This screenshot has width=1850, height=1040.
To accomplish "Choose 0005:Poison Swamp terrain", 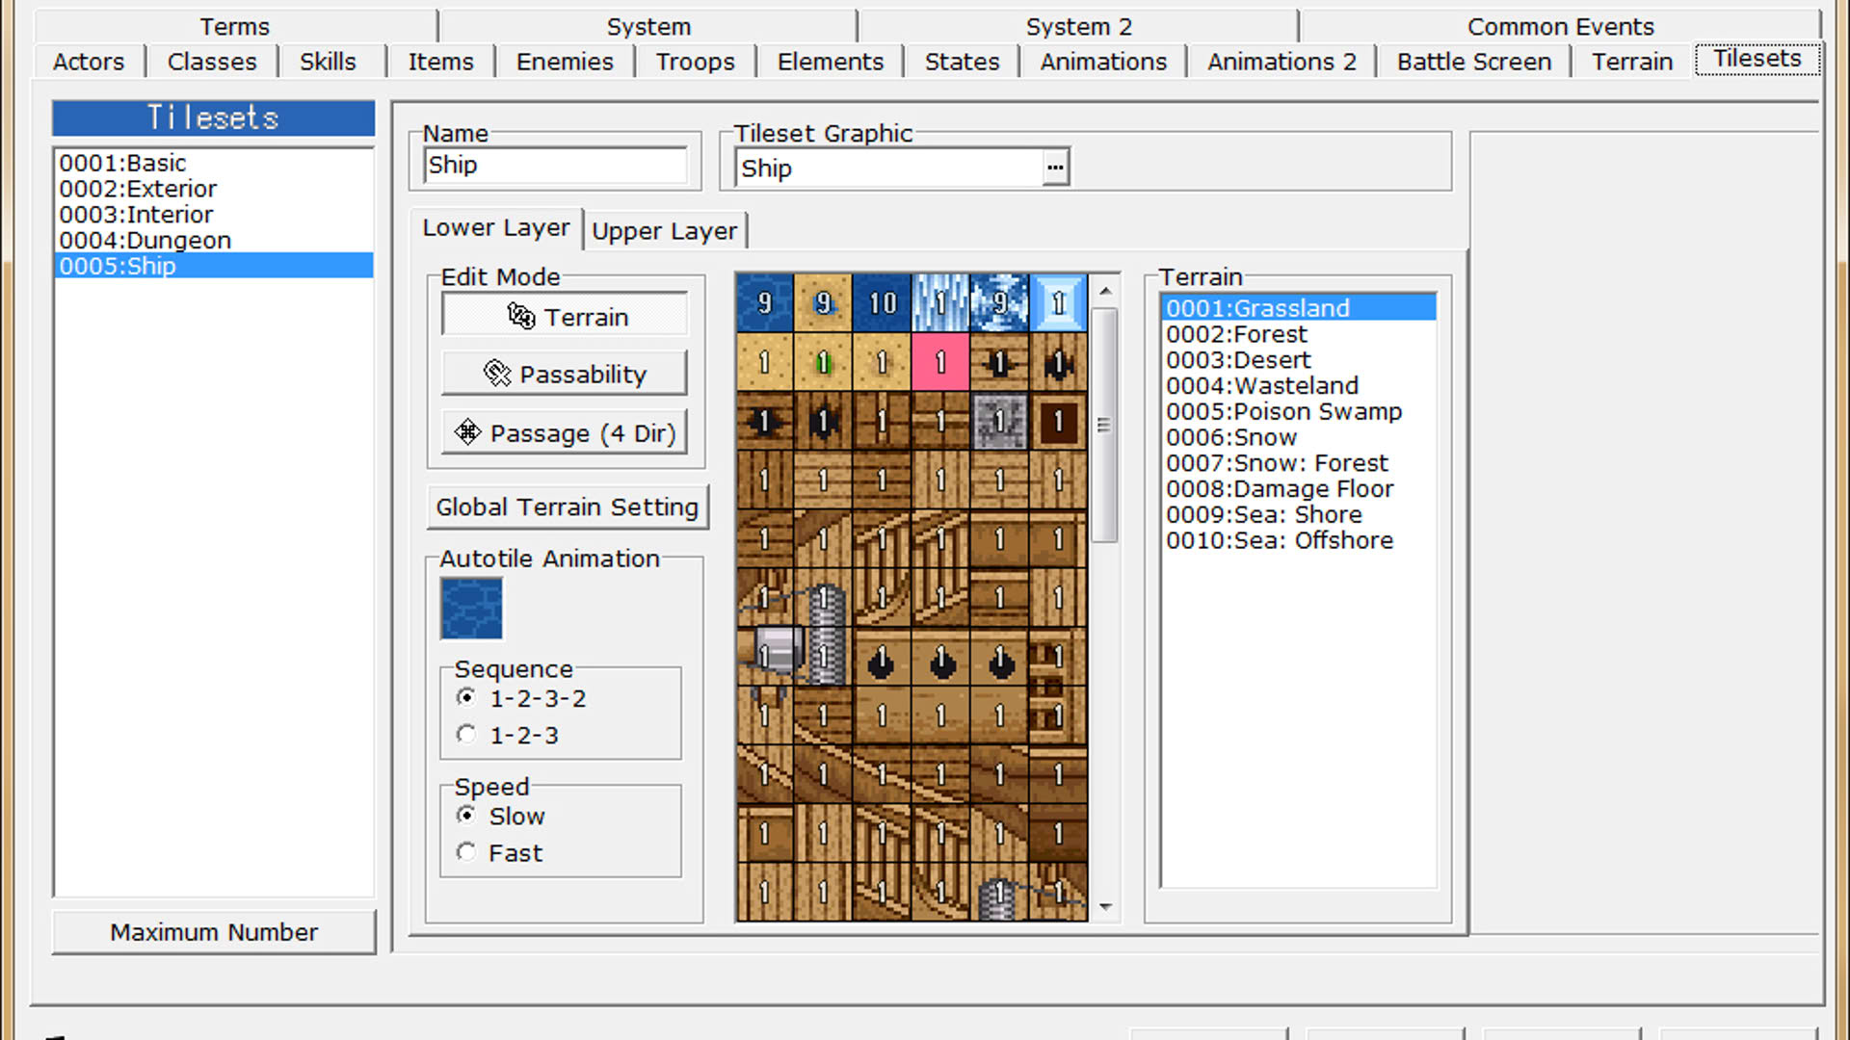I will coord(1299,411).
